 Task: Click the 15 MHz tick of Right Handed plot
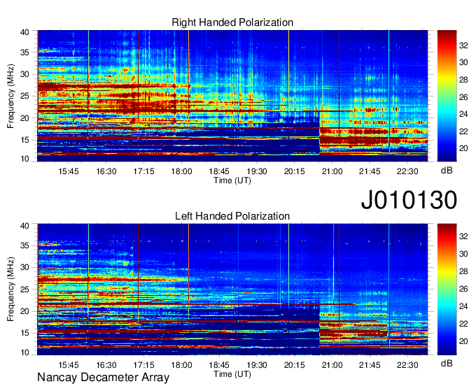(x=24, y=140)
